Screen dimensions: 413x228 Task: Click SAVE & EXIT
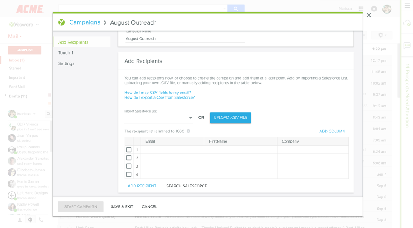click(122, 207)
